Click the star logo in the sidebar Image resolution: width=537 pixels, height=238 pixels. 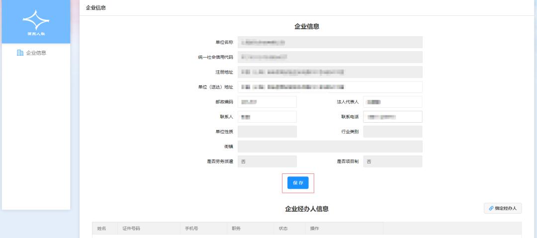(x=36, y=20)
